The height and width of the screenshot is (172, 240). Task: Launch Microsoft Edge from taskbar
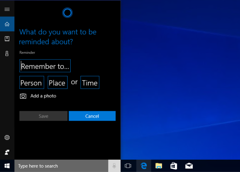pyautogui.click(x=144, y=166)
